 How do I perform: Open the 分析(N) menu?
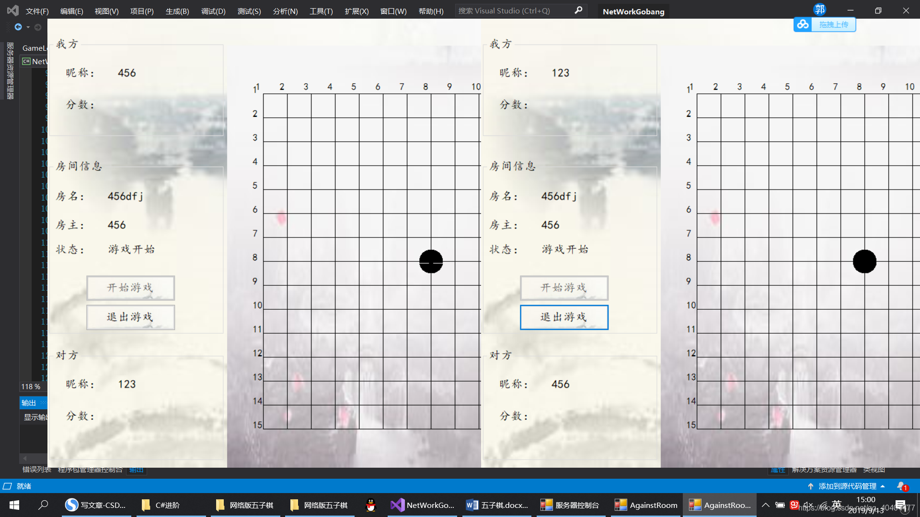click(285, 11)
